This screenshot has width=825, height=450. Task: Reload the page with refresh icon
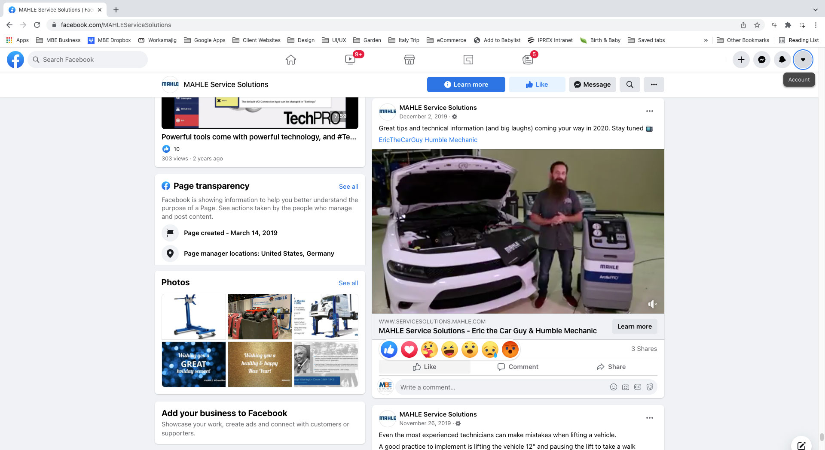point(37,25)
